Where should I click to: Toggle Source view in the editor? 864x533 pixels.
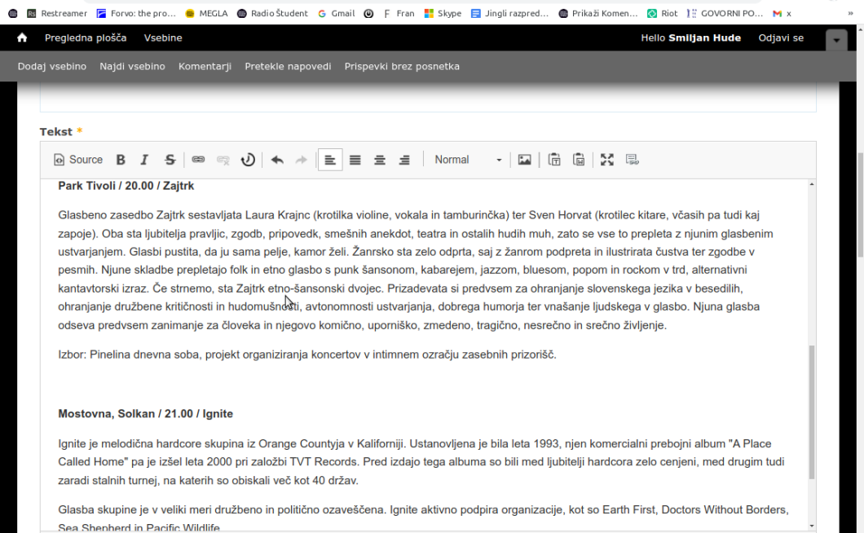pyautogui.click(x=78, y=160)
